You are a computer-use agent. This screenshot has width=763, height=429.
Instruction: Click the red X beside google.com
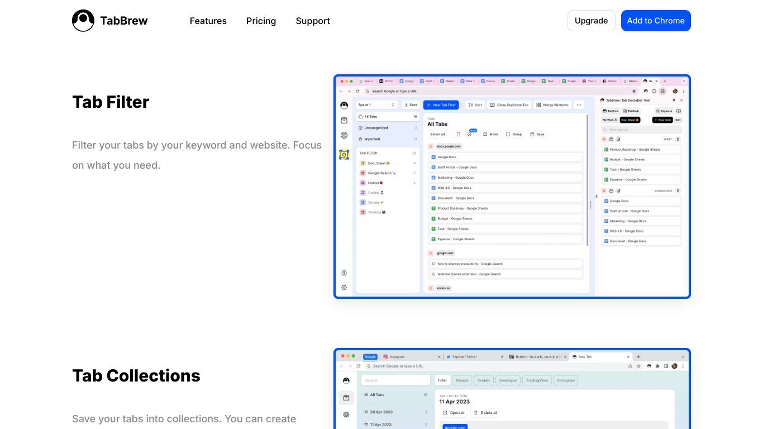point(431,253)
